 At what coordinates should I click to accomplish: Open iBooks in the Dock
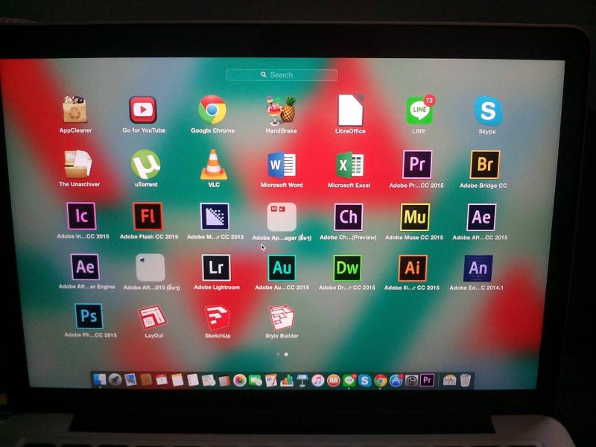point(333,380)
